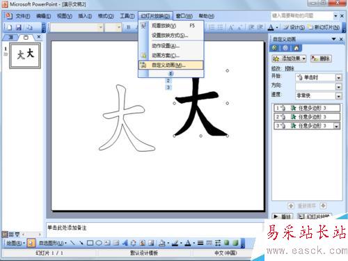Click the 播放 play button

pyautogui.click(x=283, y=216)
